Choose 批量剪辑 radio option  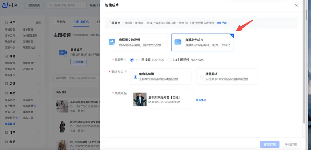coord(202,77)
